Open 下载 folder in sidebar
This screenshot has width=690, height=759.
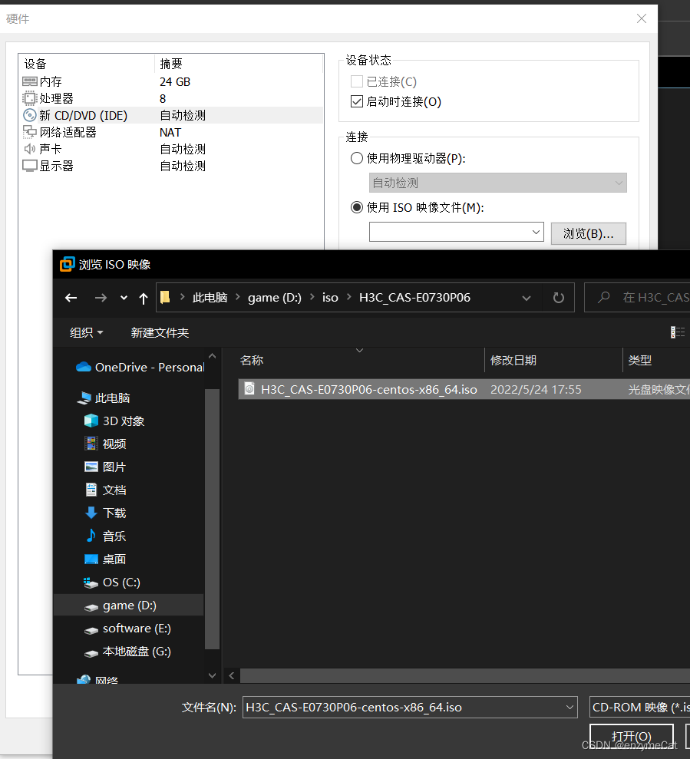coord(106,513)
